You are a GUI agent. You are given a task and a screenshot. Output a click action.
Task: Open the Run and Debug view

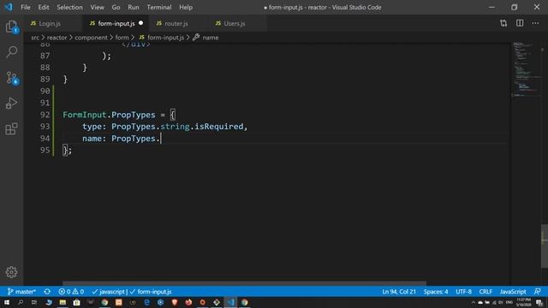click(11, 104)
